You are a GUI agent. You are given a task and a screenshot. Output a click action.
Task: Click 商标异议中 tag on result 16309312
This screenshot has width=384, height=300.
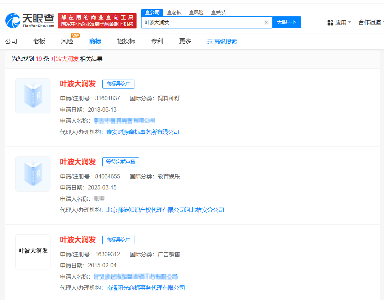118,240
